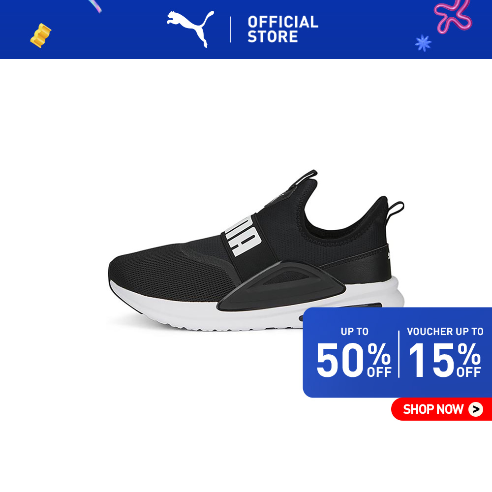Click the 15% OFF voucher label

[445, 360]
